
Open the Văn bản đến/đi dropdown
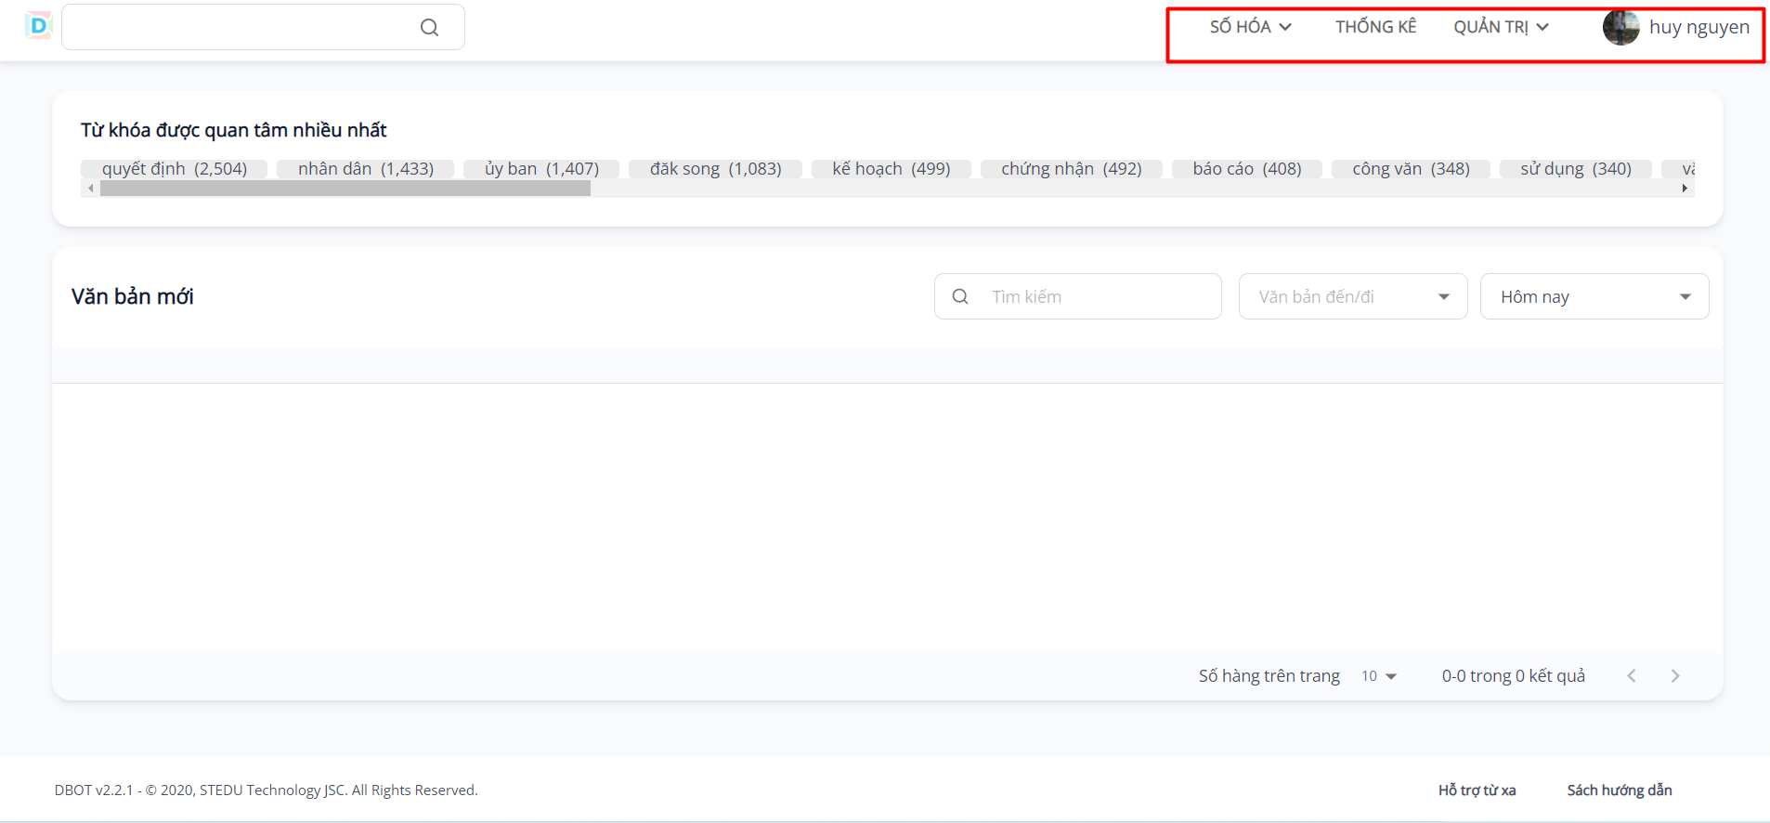1352,296
